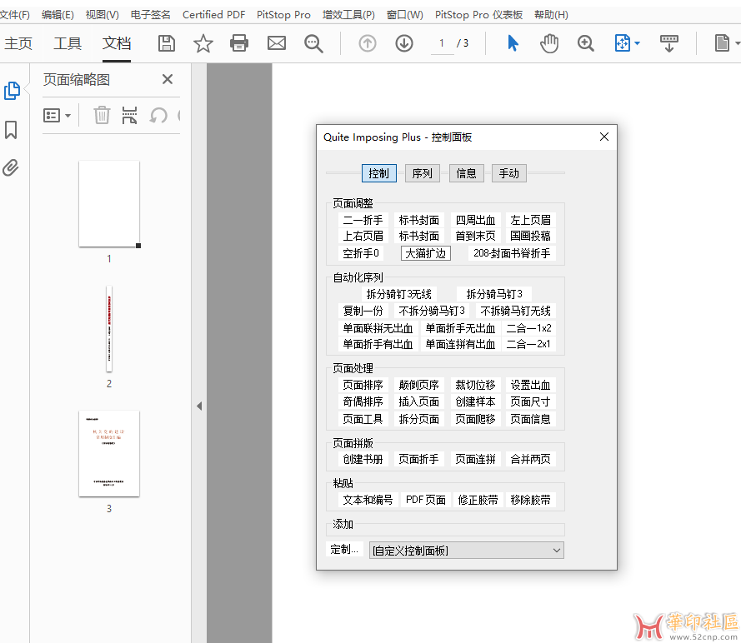
Task: Select the hand pan tool
Action: [x=549, y=43]
